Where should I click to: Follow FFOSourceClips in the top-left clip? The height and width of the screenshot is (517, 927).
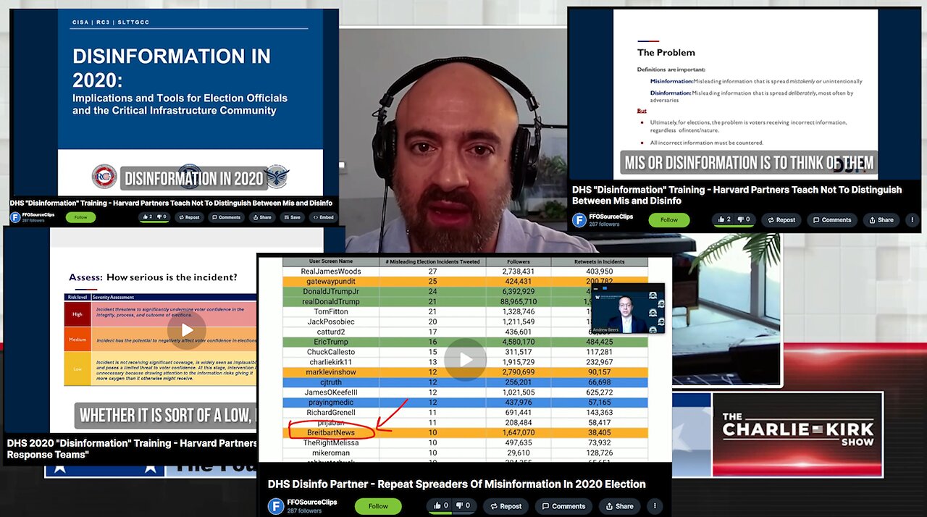point(80,217)
